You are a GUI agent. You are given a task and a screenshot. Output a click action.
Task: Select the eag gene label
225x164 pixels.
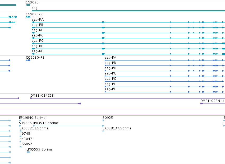34,8
